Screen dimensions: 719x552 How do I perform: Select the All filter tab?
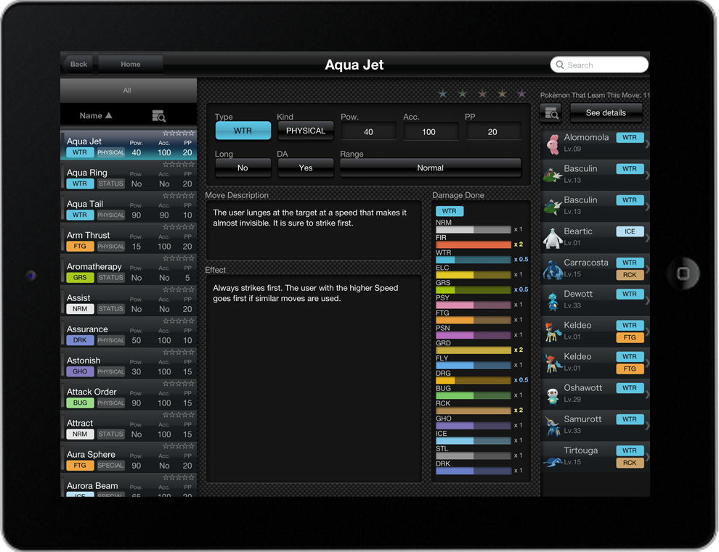(x=129, y=90)
